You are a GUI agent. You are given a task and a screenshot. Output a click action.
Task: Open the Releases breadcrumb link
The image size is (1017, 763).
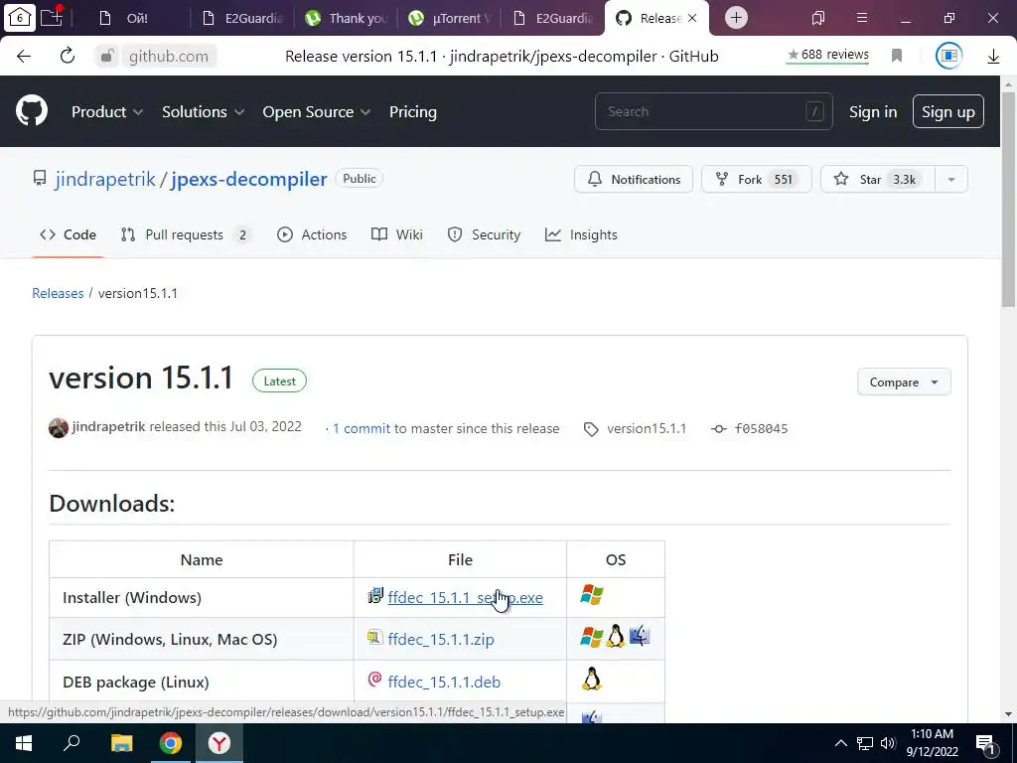(58, 293)
